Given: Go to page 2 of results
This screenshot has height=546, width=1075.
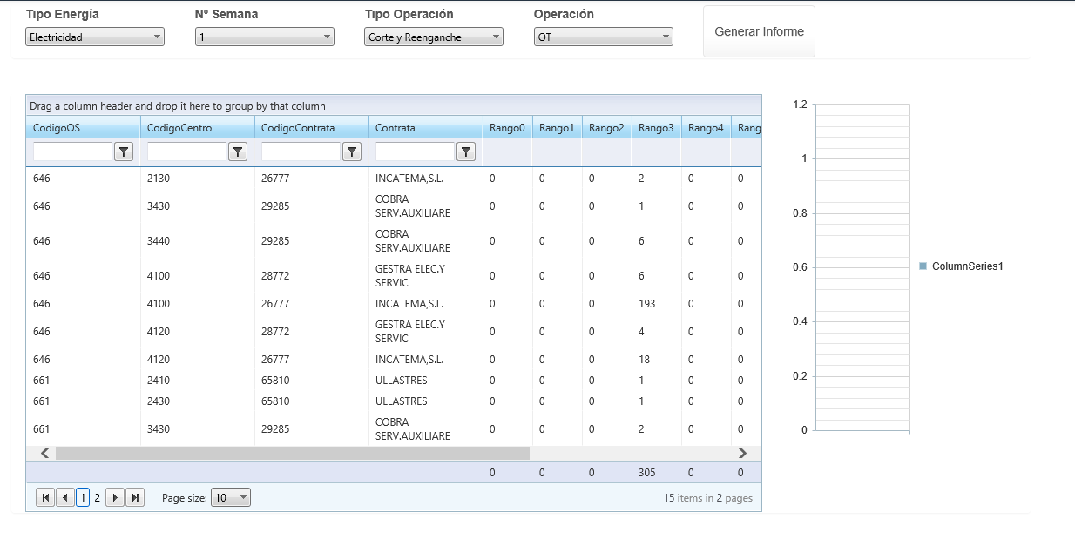Looking at the screenshot, I should [97, 498].
